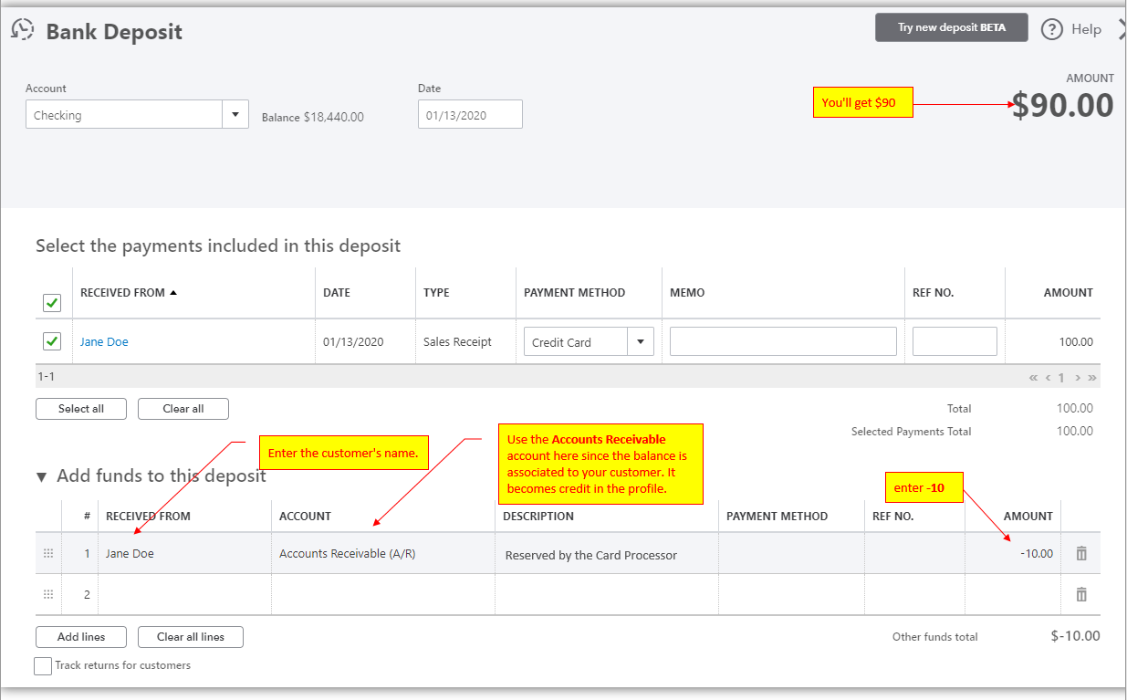This screenshot has width=1127, height=700.
Task: Click the deposit Date input field
Action: click(x=470, y=115)
